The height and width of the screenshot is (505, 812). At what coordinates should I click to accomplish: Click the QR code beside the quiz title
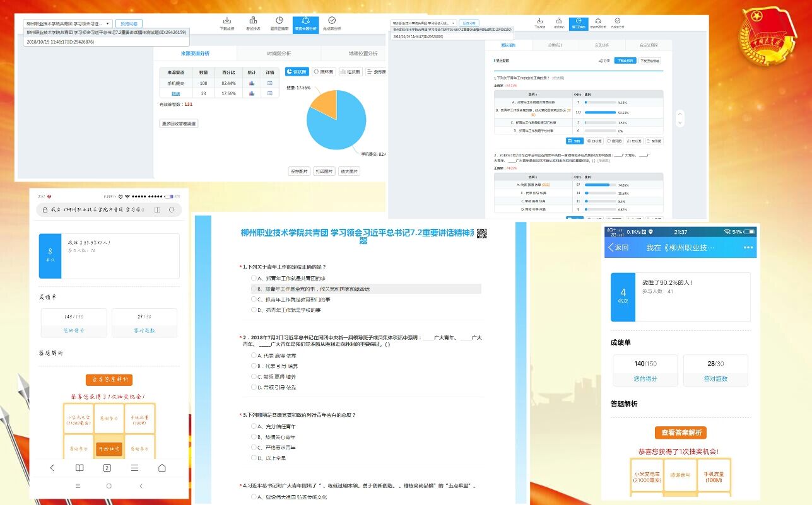coord(482,233)
